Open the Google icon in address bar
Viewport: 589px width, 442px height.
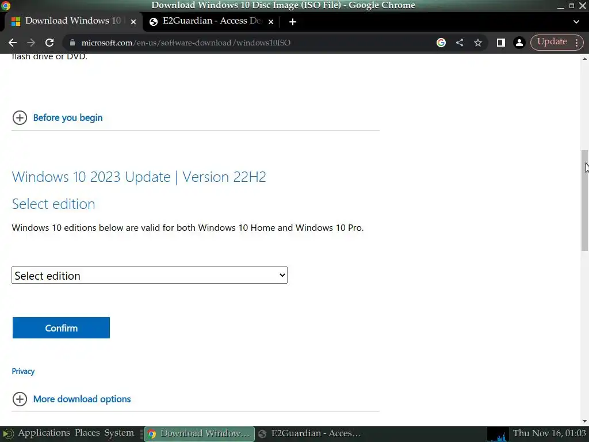441,43
